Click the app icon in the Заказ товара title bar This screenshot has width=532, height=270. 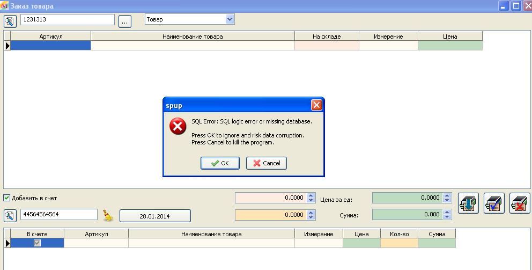coord(4,6)
